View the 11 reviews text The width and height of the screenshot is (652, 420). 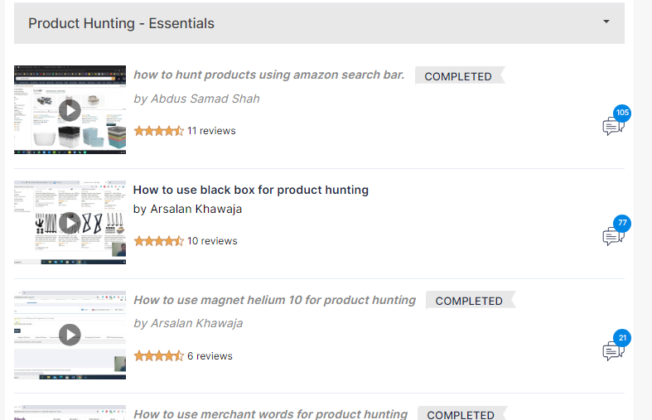coord(211,131)
